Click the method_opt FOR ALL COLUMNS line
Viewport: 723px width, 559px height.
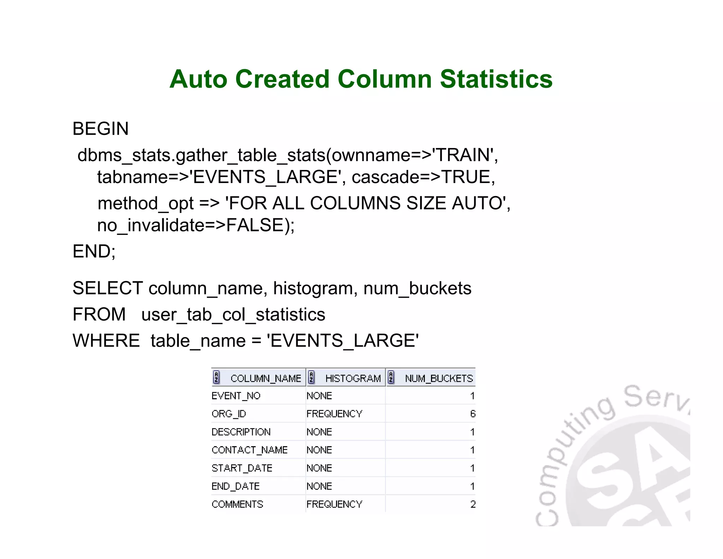tap(304, 204)
